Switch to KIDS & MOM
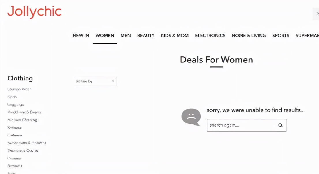This screenshot has height=174, width=319. tap(174, 36)
